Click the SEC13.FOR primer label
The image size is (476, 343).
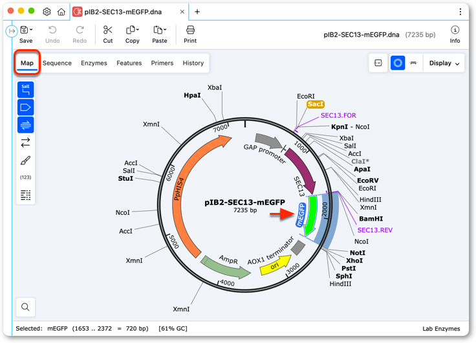point(338,115)
